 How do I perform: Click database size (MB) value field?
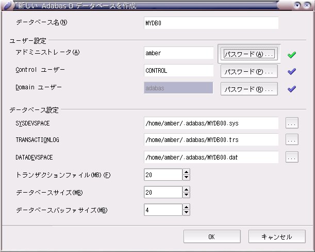click(x=163, y=192)
